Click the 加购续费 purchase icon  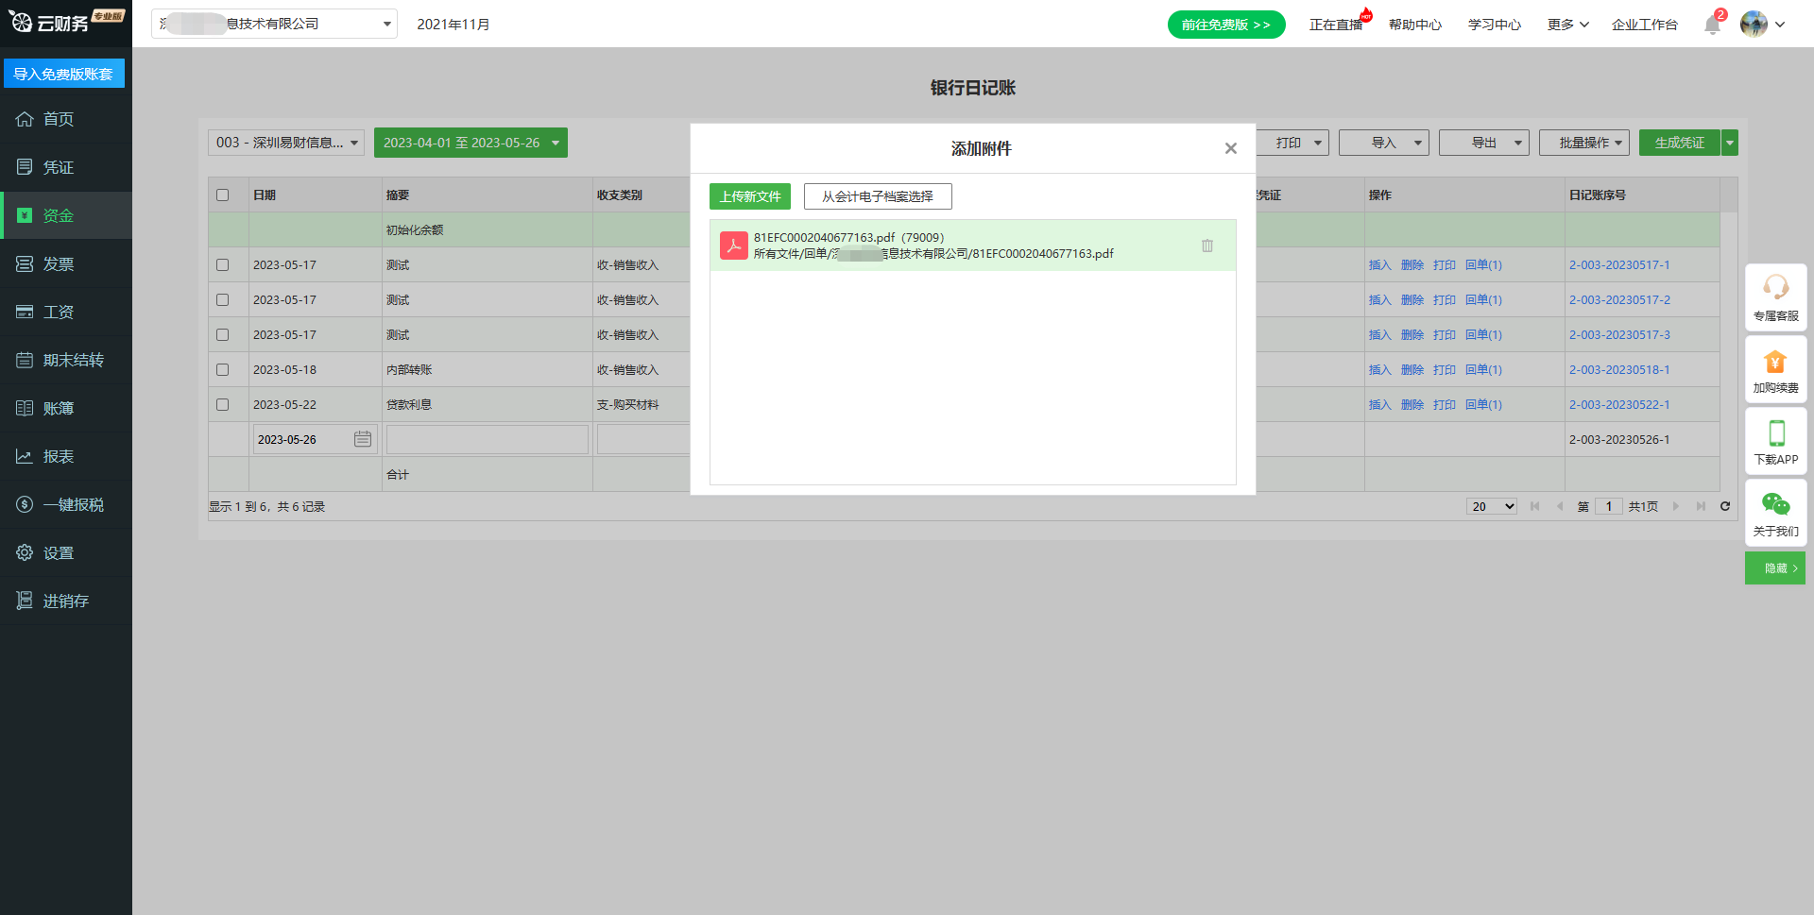coord(1776,362)
